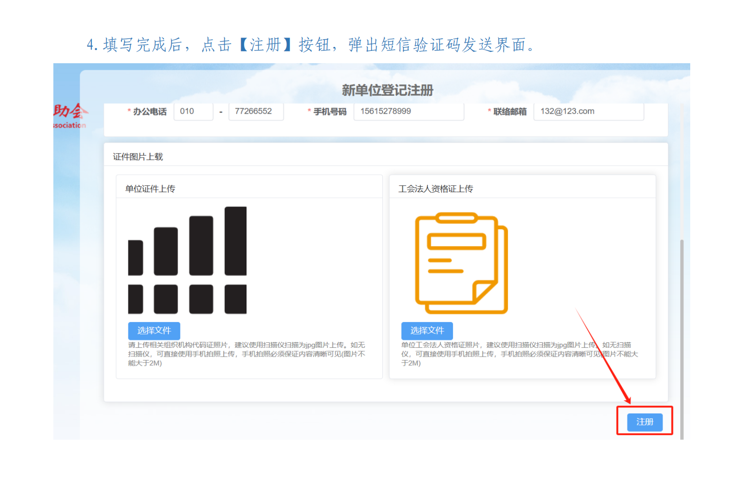
Task: Click the 工会法人资格证上传 panel heading
Action: click(x=435, y=189)
